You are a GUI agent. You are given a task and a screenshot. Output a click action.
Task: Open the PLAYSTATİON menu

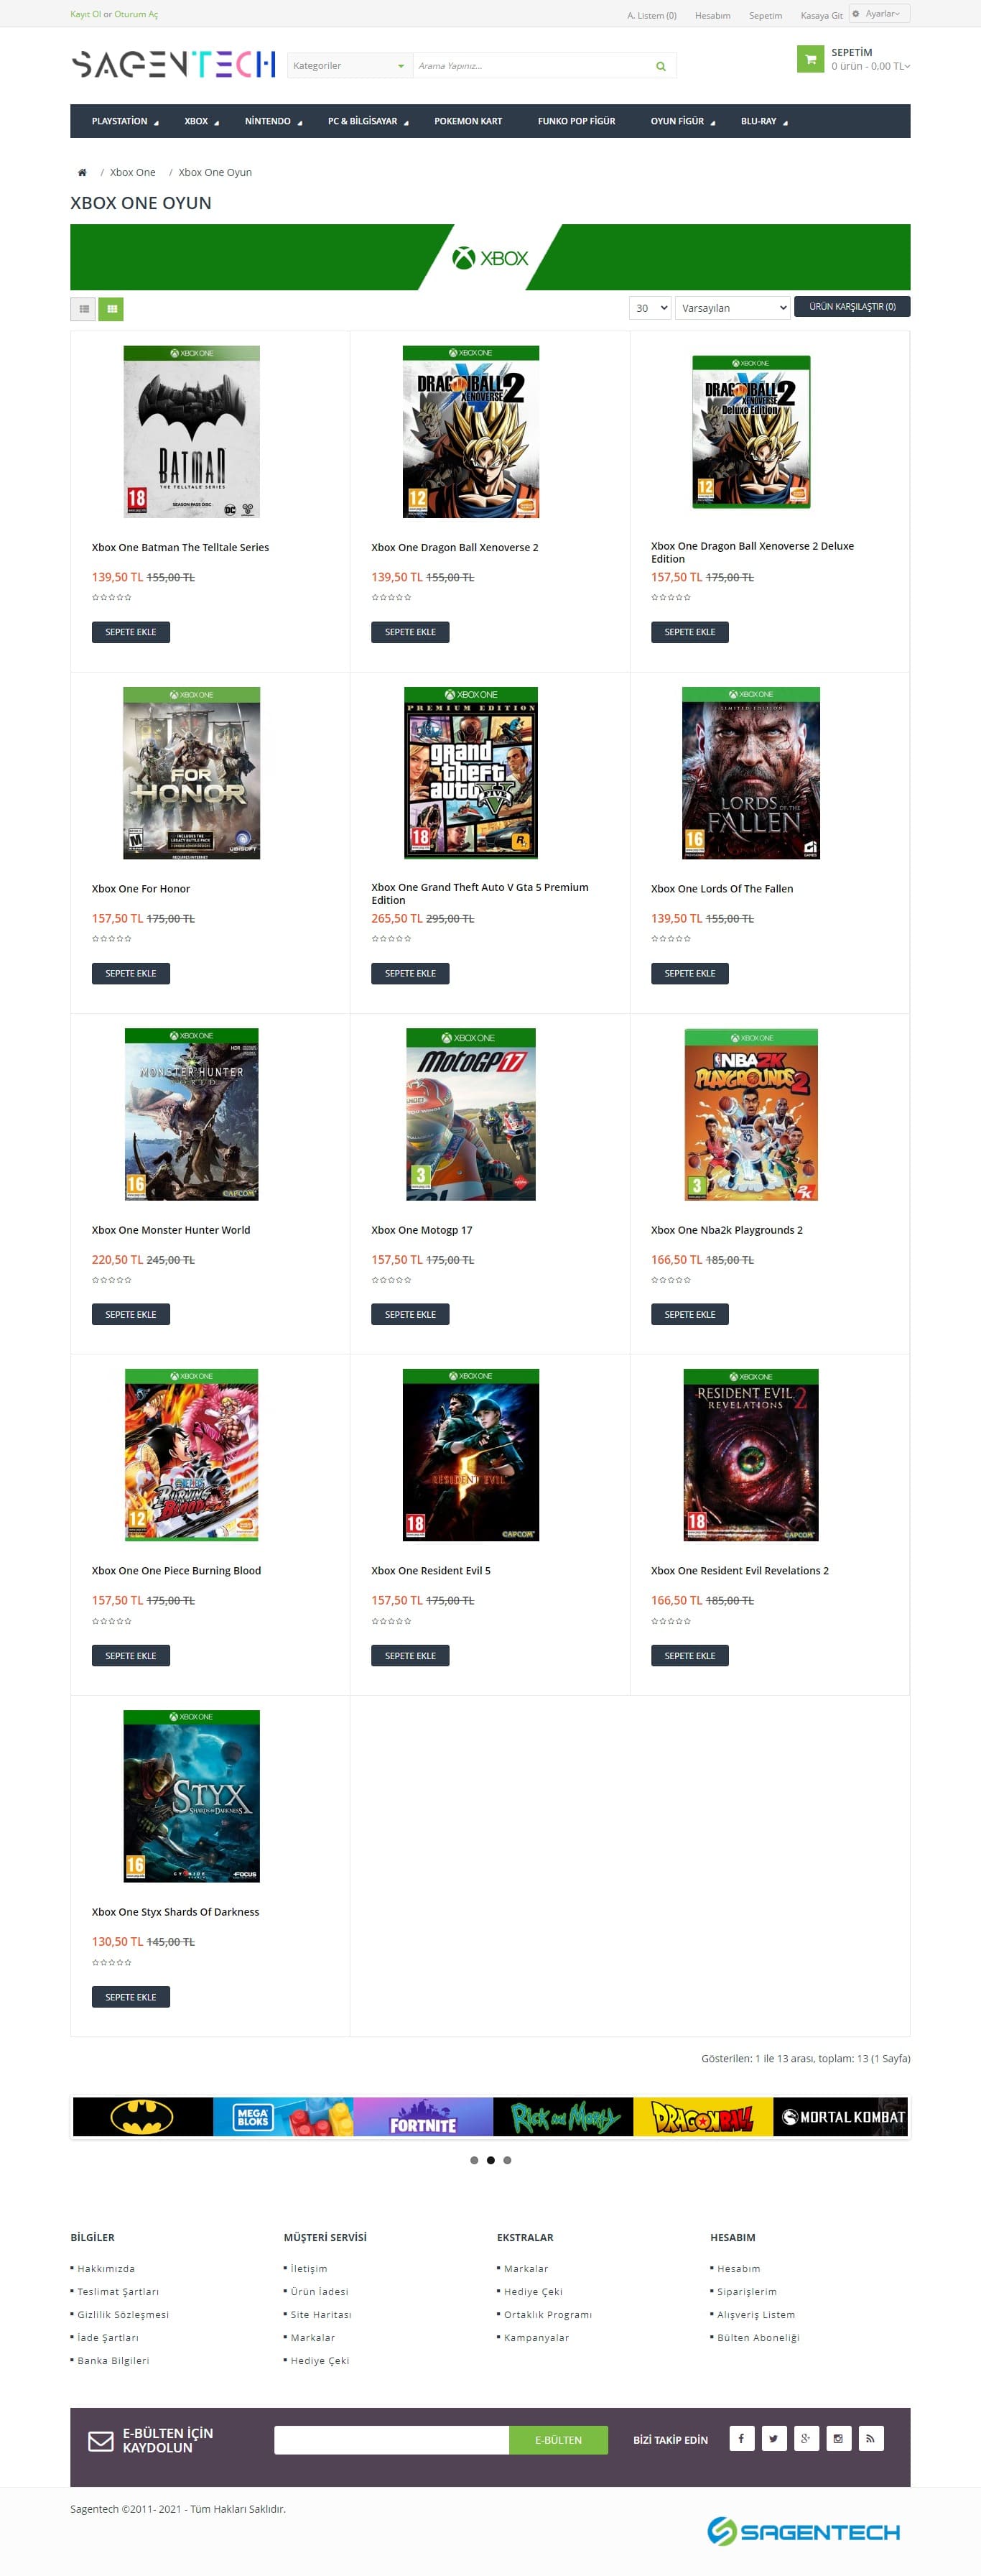click(125, 121)
